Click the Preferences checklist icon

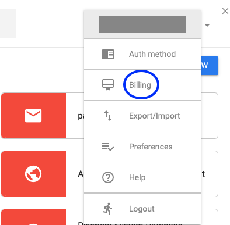click(x=108, y=147)
